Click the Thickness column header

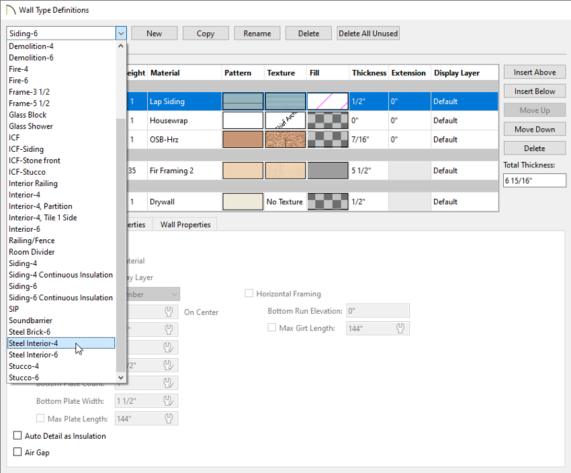pyautogui.click(x=369, y=73)
